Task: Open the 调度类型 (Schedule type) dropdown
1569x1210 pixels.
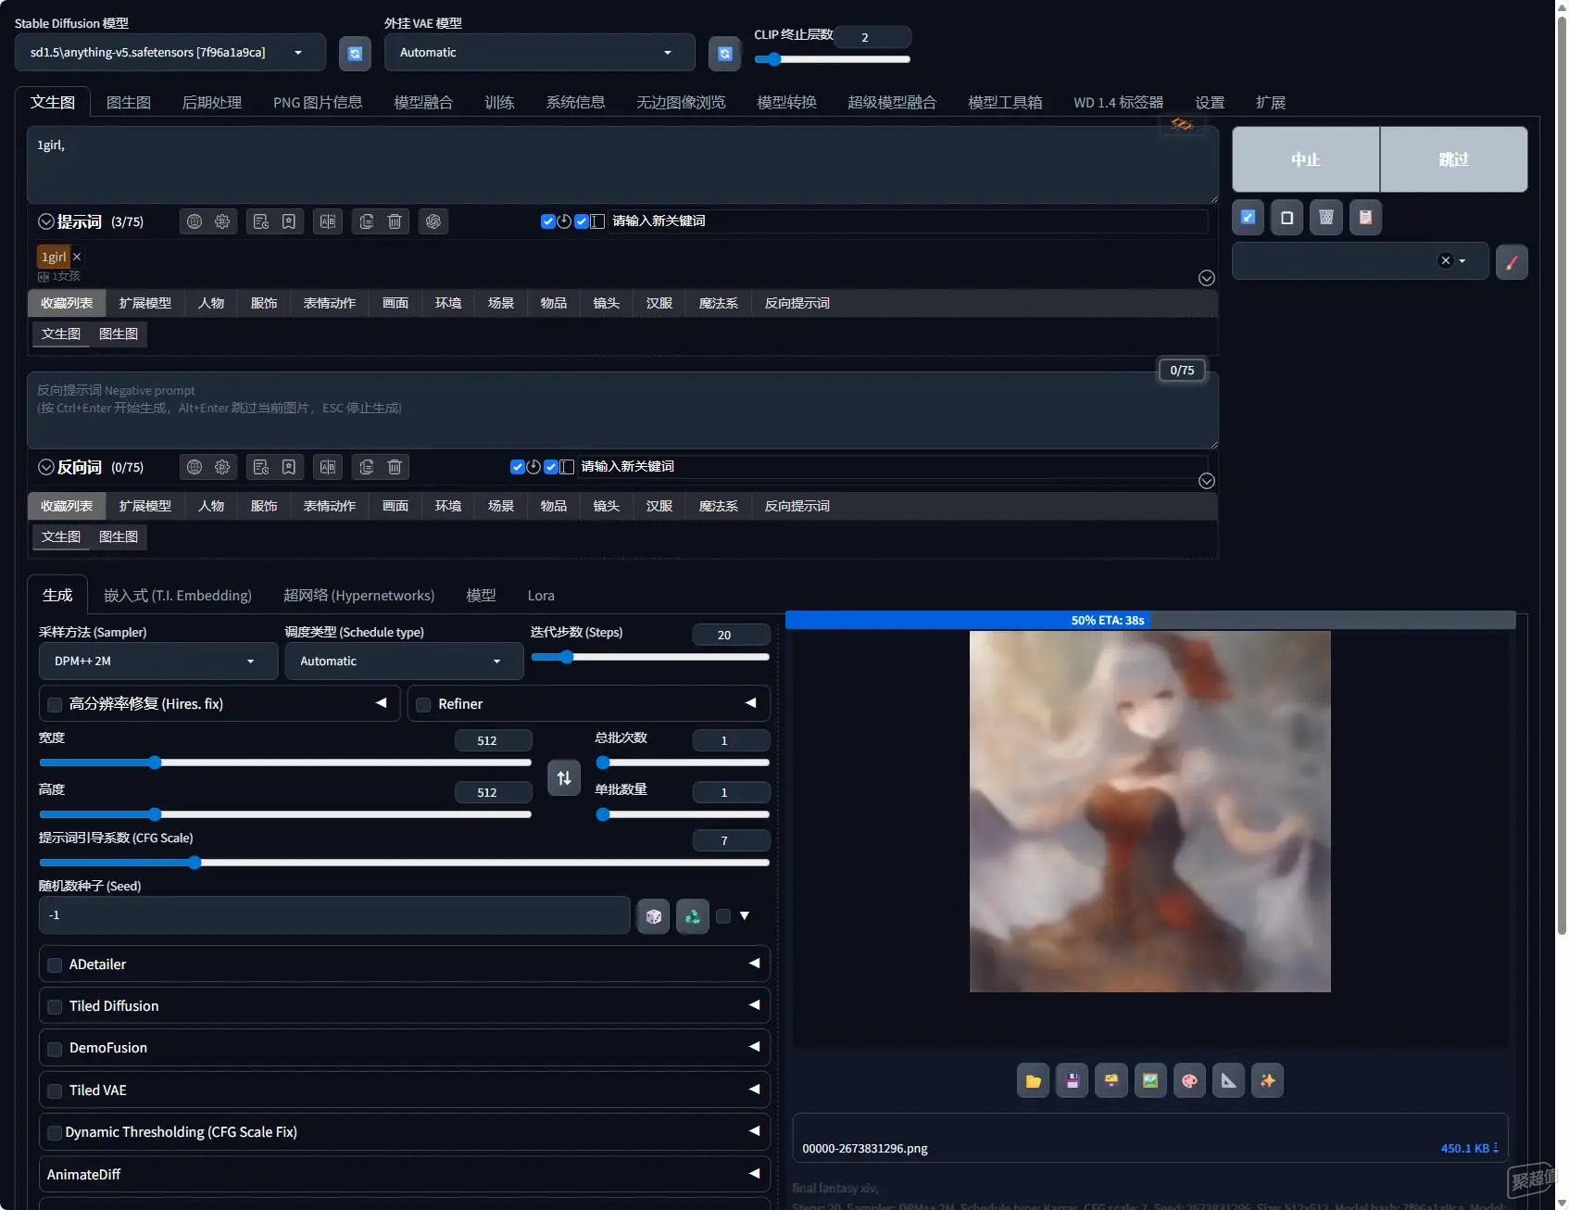Action: pyautogui.click(x=404, y=662)
